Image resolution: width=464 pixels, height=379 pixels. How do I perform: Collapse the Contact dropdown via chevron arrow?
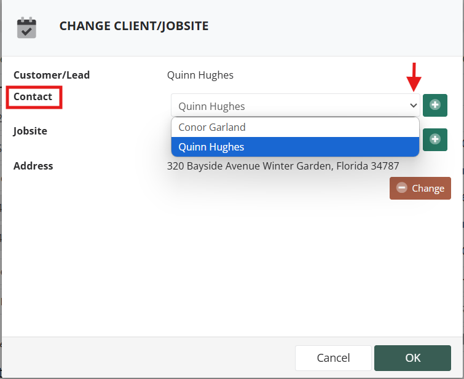[413, 105]
